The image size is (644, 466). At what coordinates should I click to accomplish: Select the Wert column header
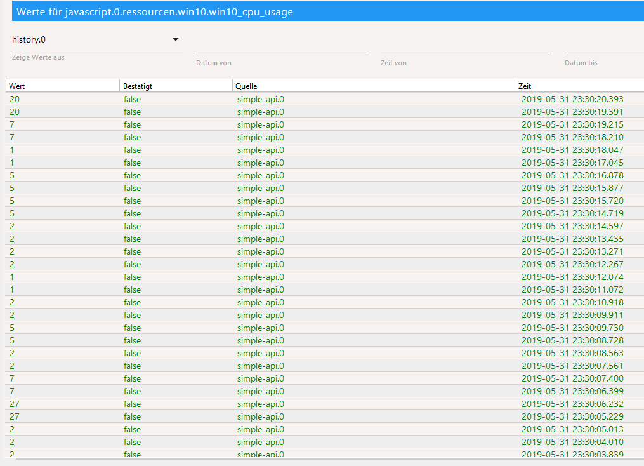tap(62, 86)
